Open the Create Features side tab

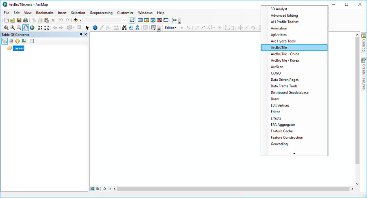[364, 74]
